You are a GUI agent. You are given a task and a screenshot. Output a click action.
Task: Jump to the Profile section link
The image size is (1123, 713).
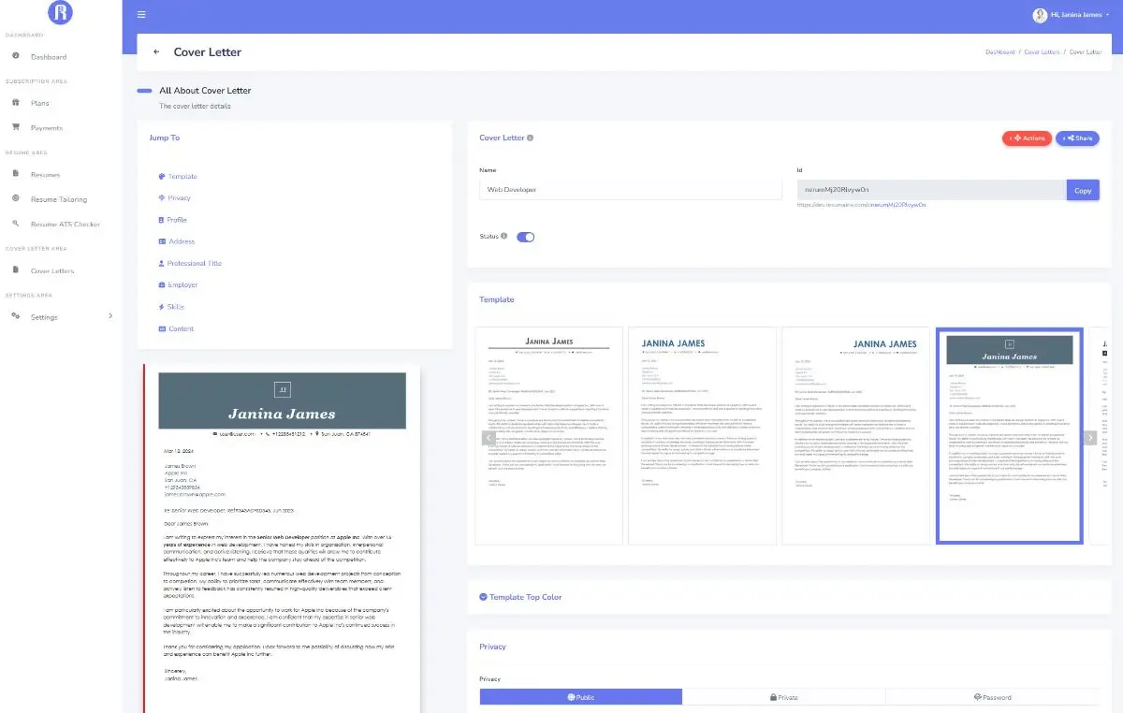tap(177, 220)
